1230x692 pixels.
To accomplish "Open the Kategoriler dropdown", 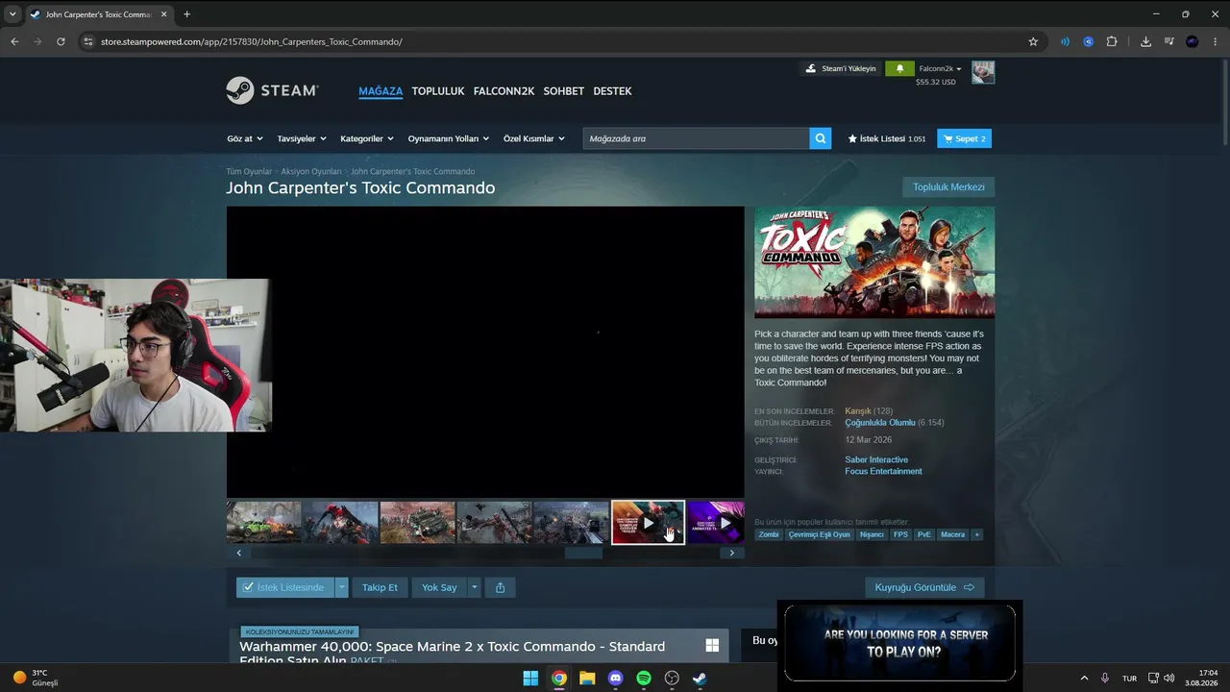I will tap(367, 138).
